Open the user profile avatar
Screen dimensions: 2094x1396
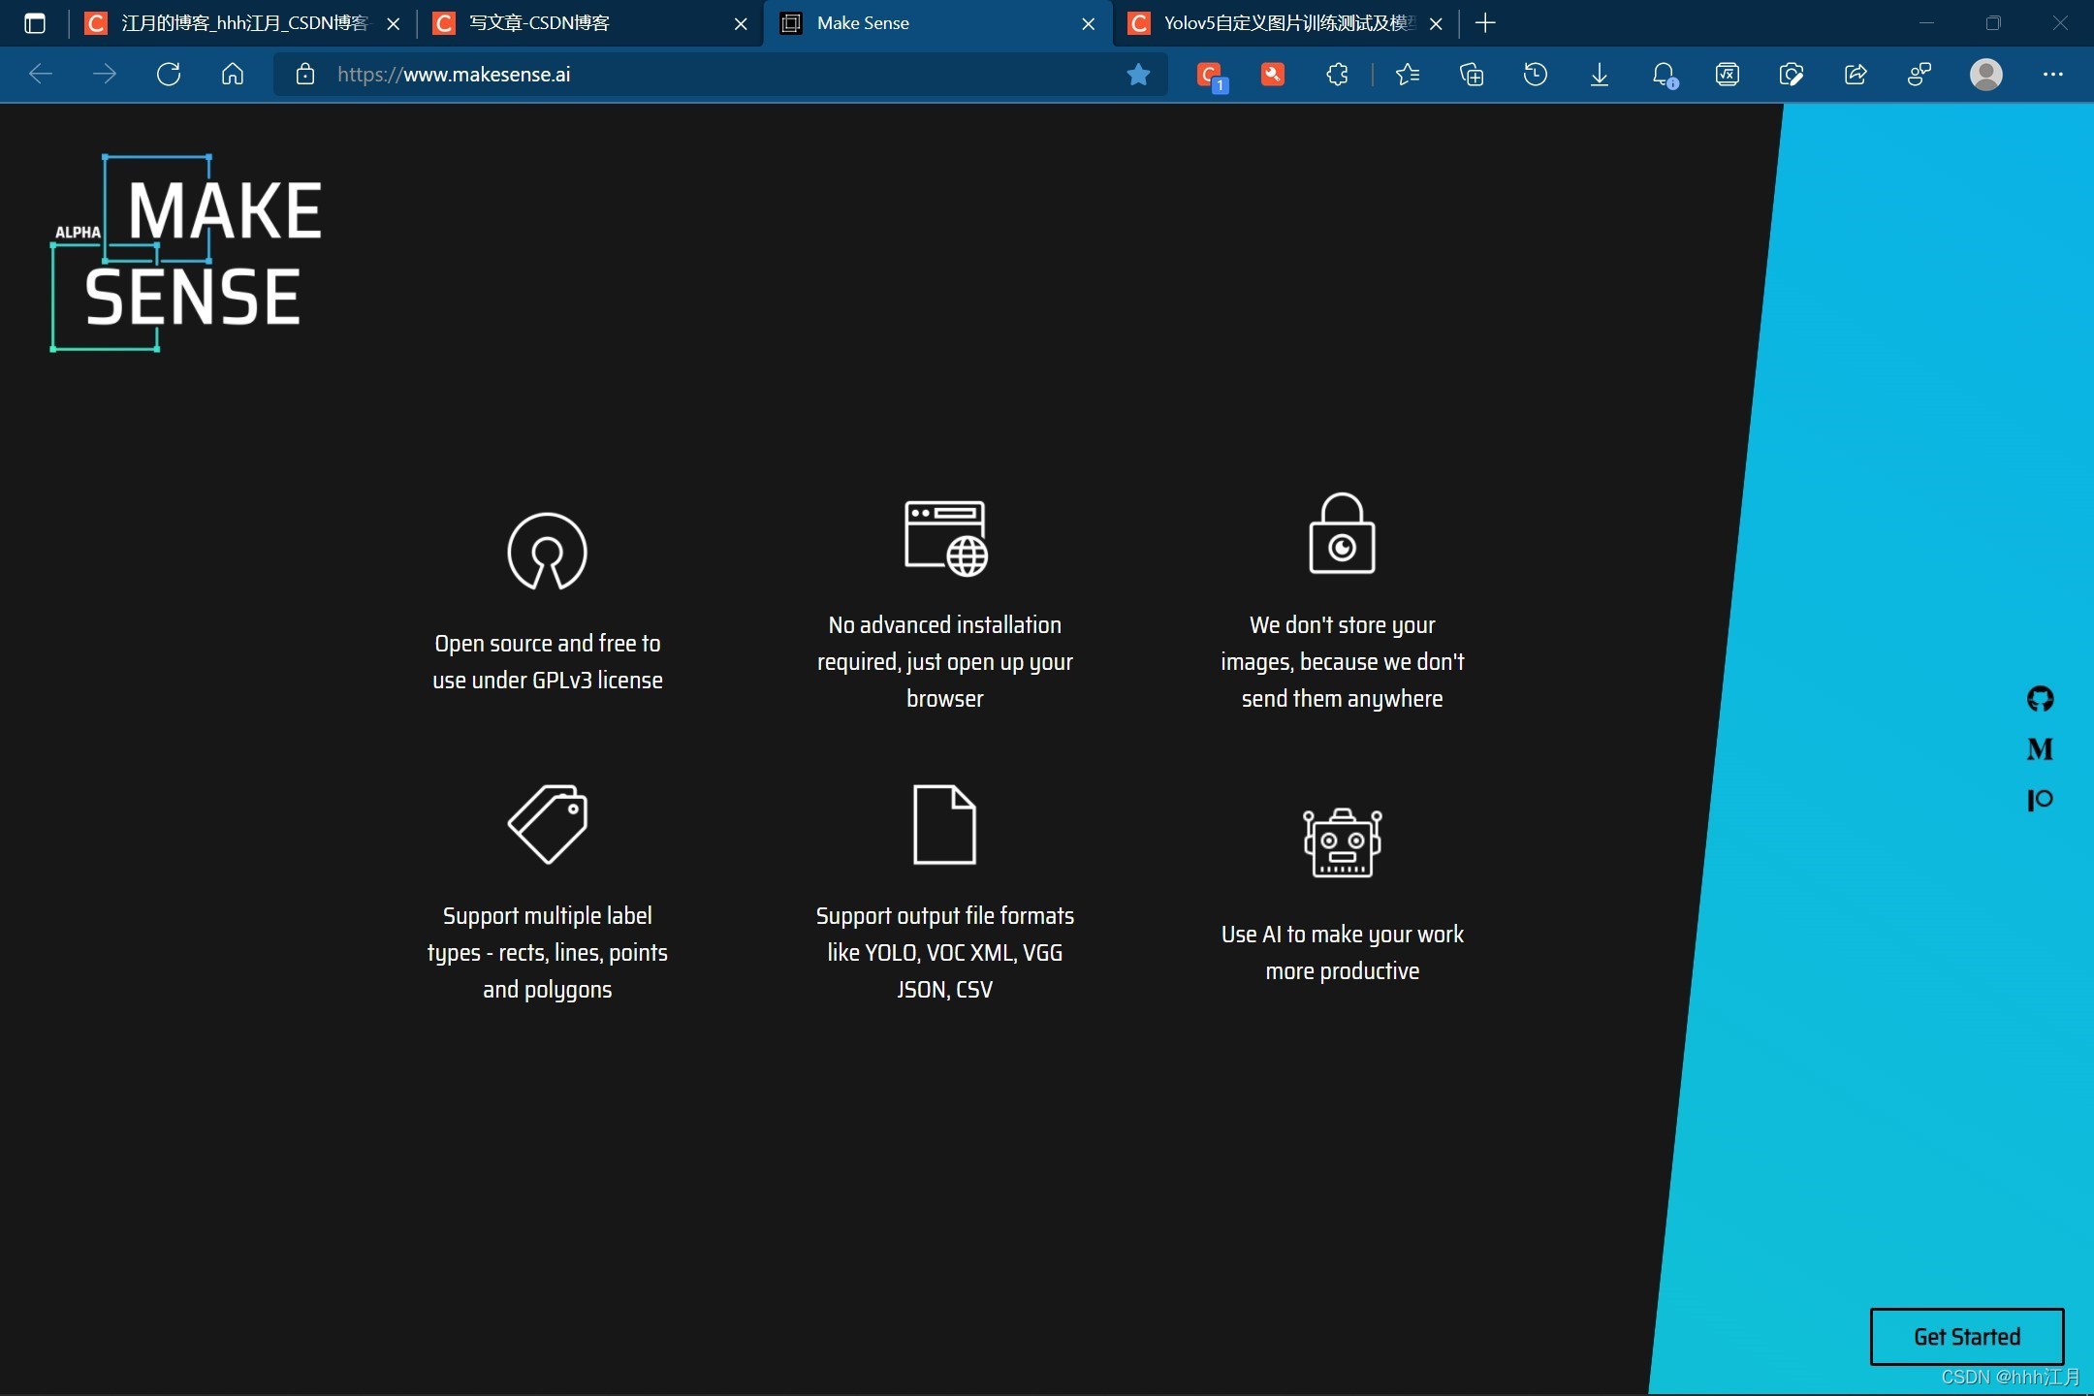coord(1986,75)
